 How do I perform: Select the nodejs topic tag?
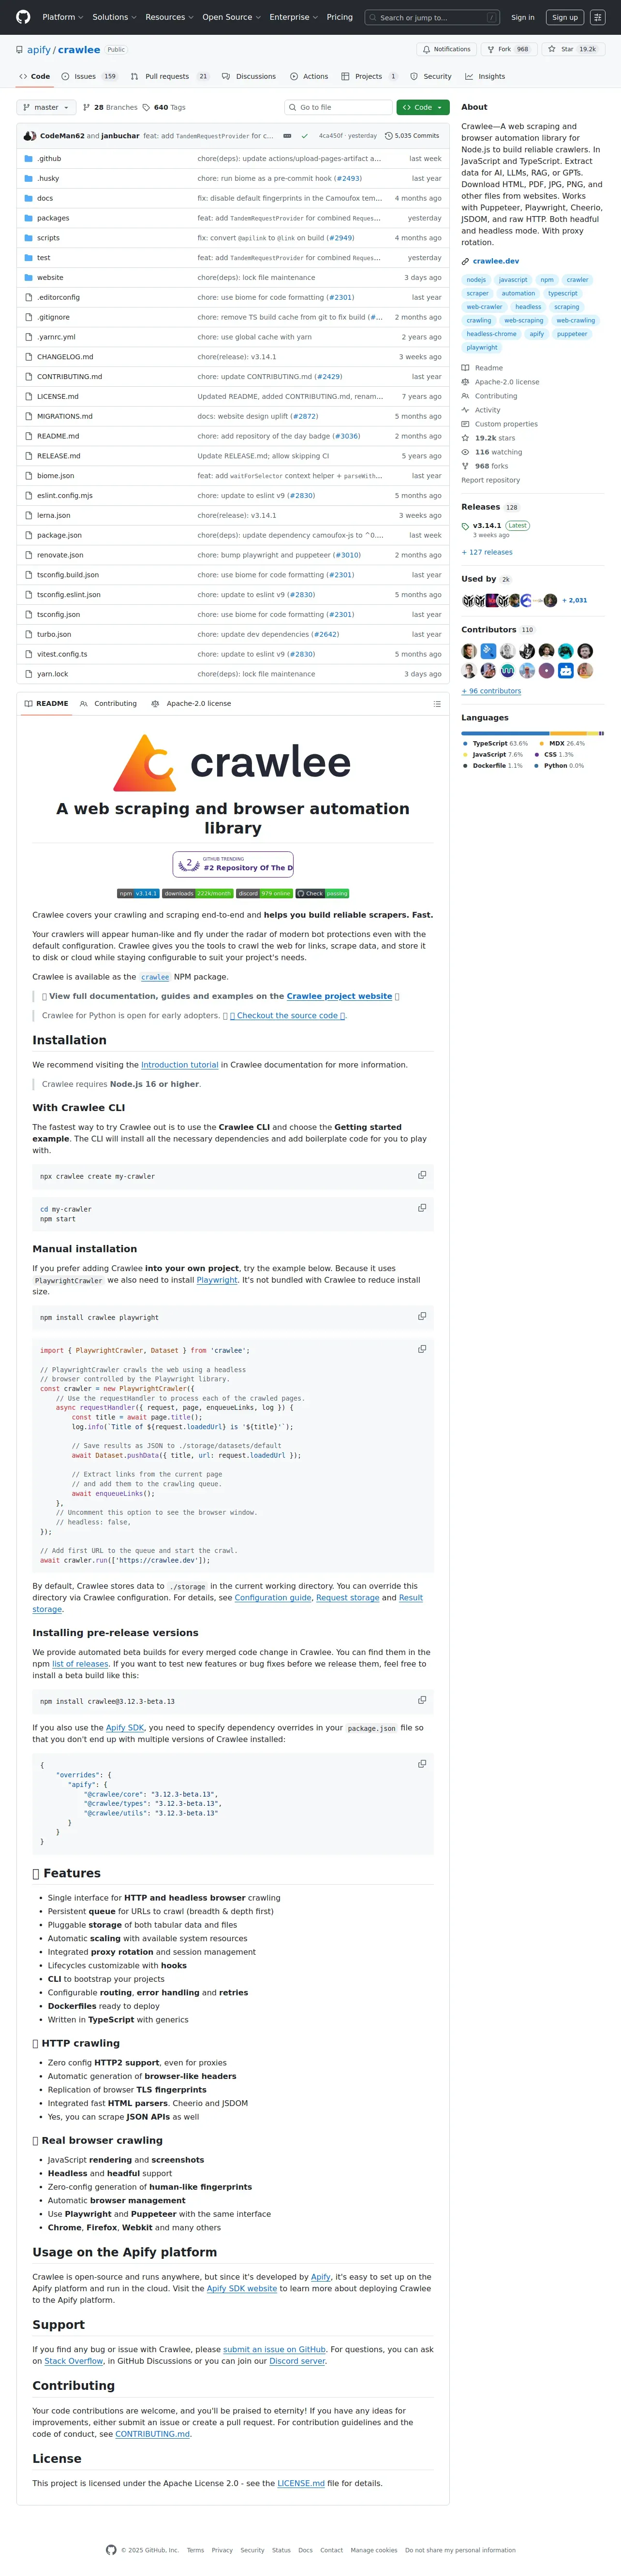476,280
